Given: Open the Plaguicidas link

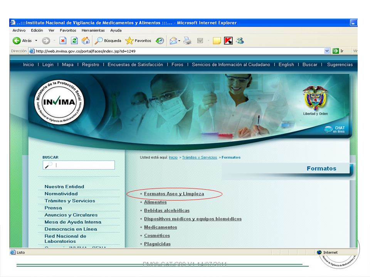Looking at the screenshot, I should pyautogui.click(x=157, y=244).
